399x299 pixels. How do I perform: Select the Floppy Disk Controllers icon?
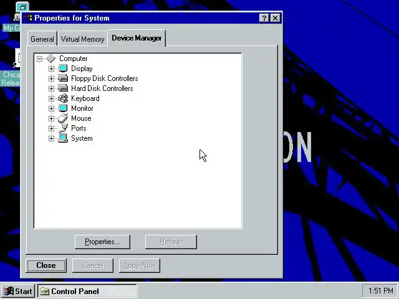[63, 78]
